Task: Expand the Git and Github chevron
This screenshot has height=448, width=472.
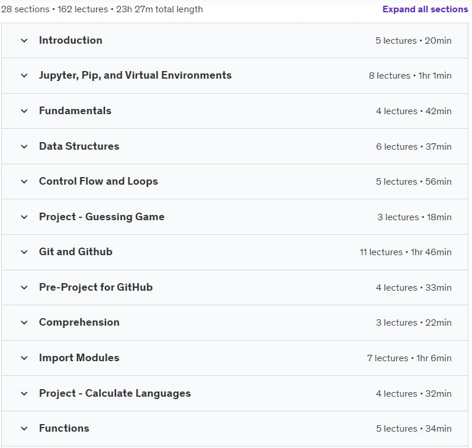Action: click(x=24, y=252)
